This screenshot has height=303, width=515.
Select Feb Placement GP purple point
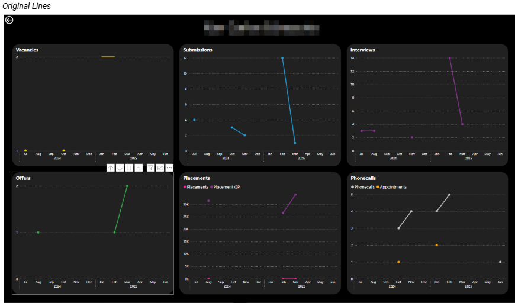[x=283, y=213]
